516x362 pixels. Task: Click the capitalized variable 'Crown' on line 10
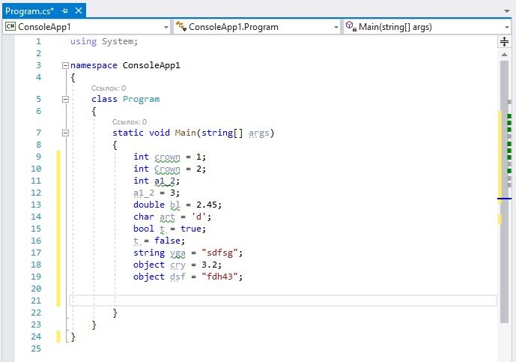coord(167,169)
